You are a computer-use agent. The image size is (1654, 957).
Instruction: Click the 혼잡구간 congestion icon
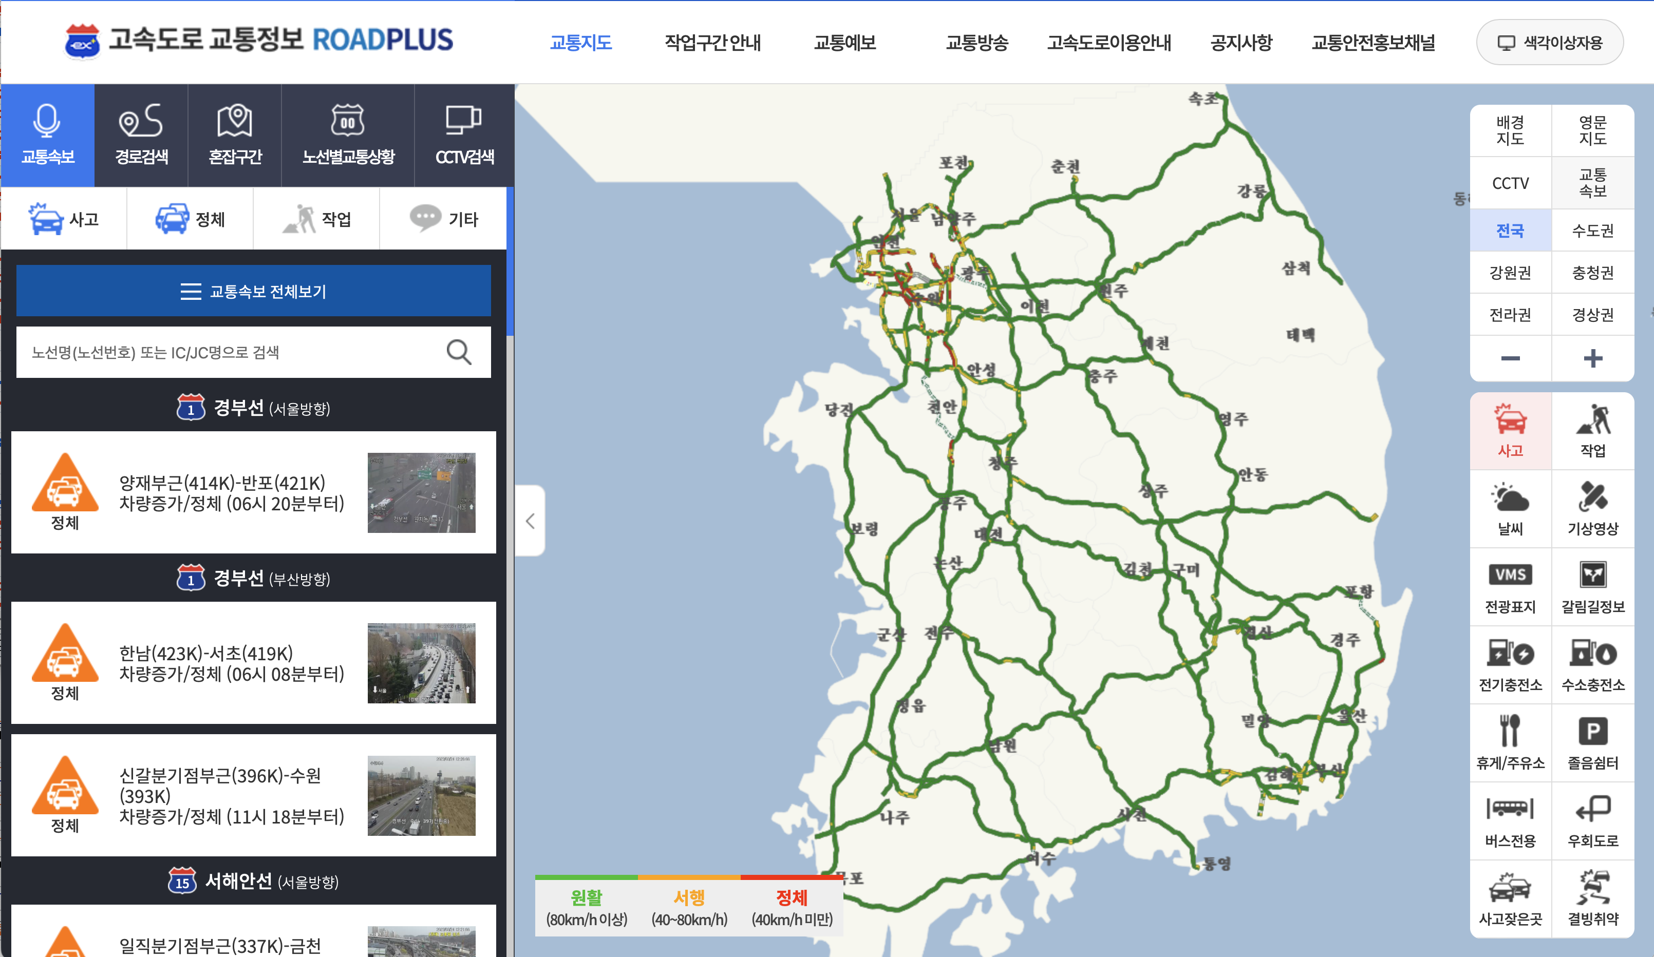pyautogui.click(x=234, y=121)
